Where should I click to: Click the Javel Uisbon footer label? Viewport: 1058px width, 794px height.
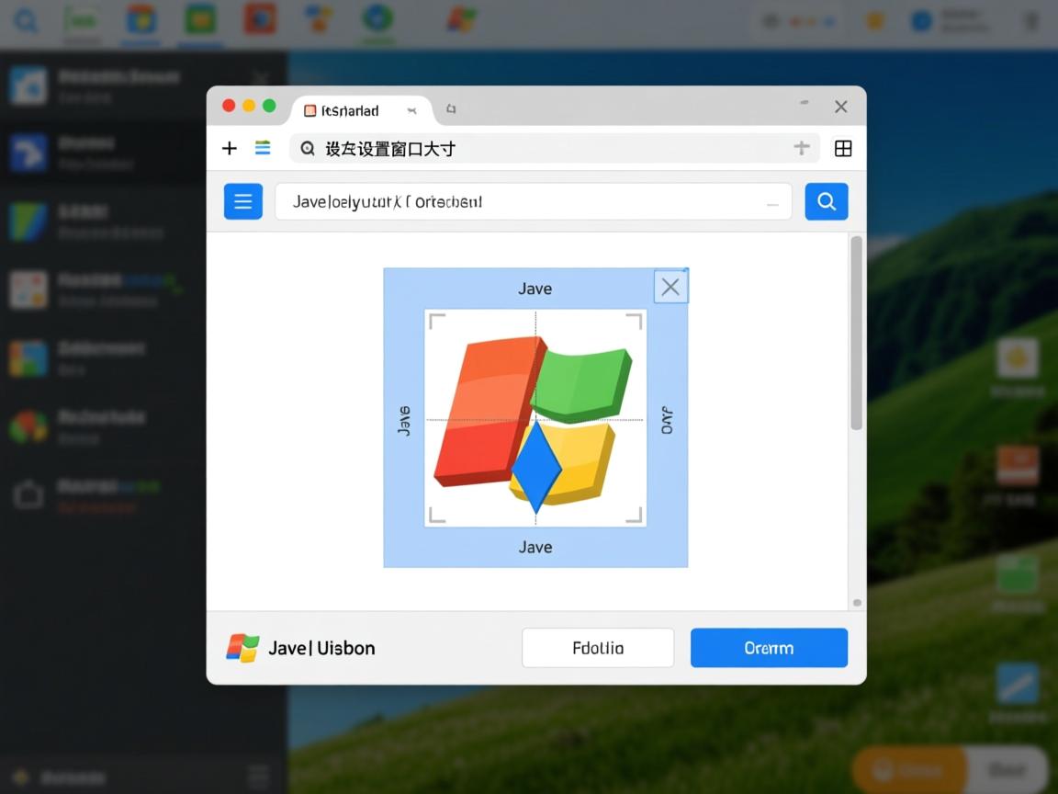(321, 648)
